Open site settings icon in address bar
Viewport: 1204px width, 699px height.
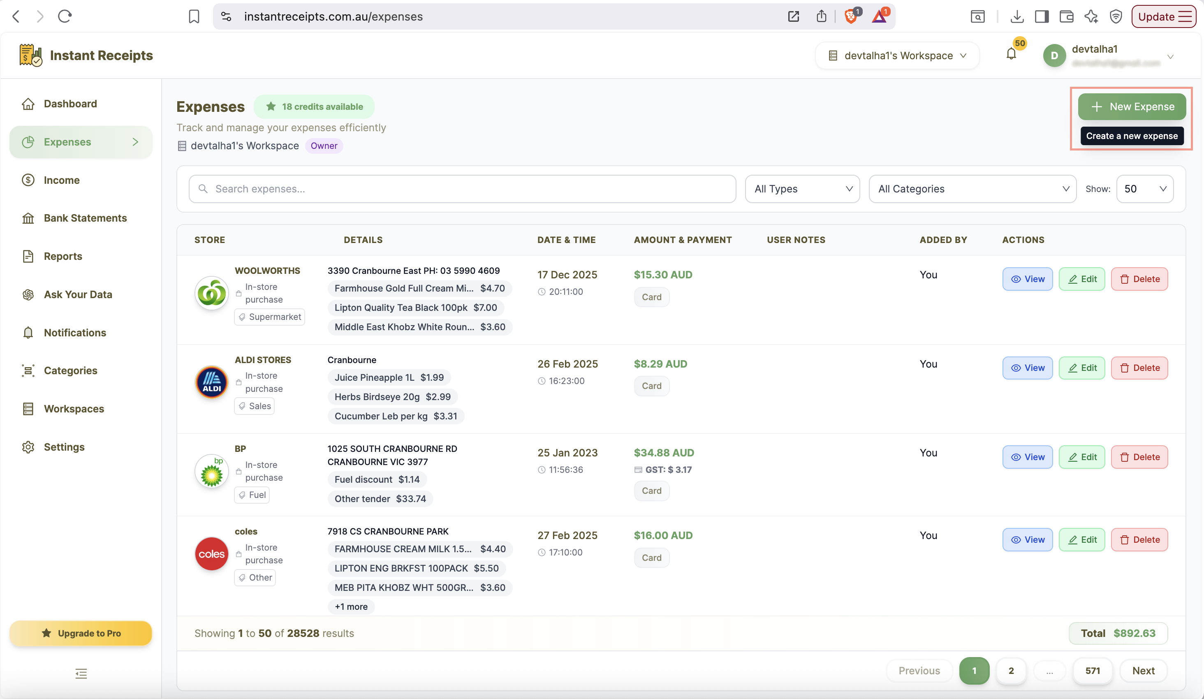coord(226,16)
